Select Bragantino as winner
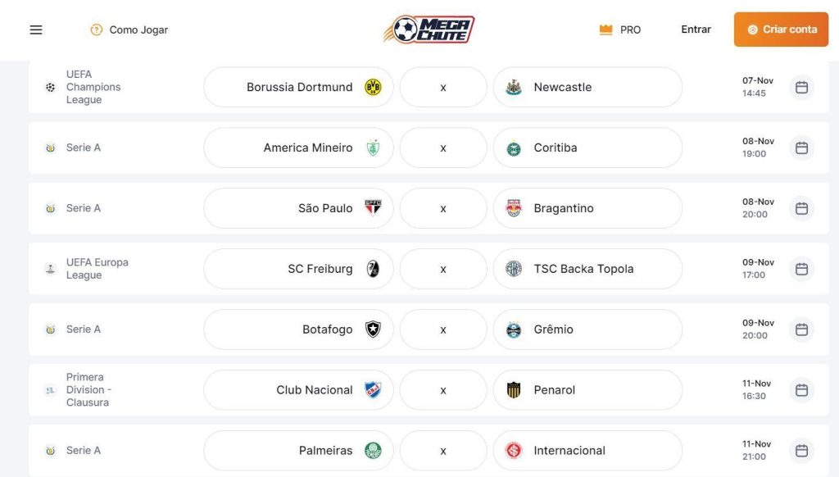839x477 pixels. (x=587, y=208)
